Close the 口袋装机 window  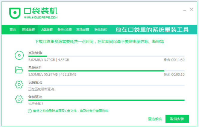click(192, 9)
